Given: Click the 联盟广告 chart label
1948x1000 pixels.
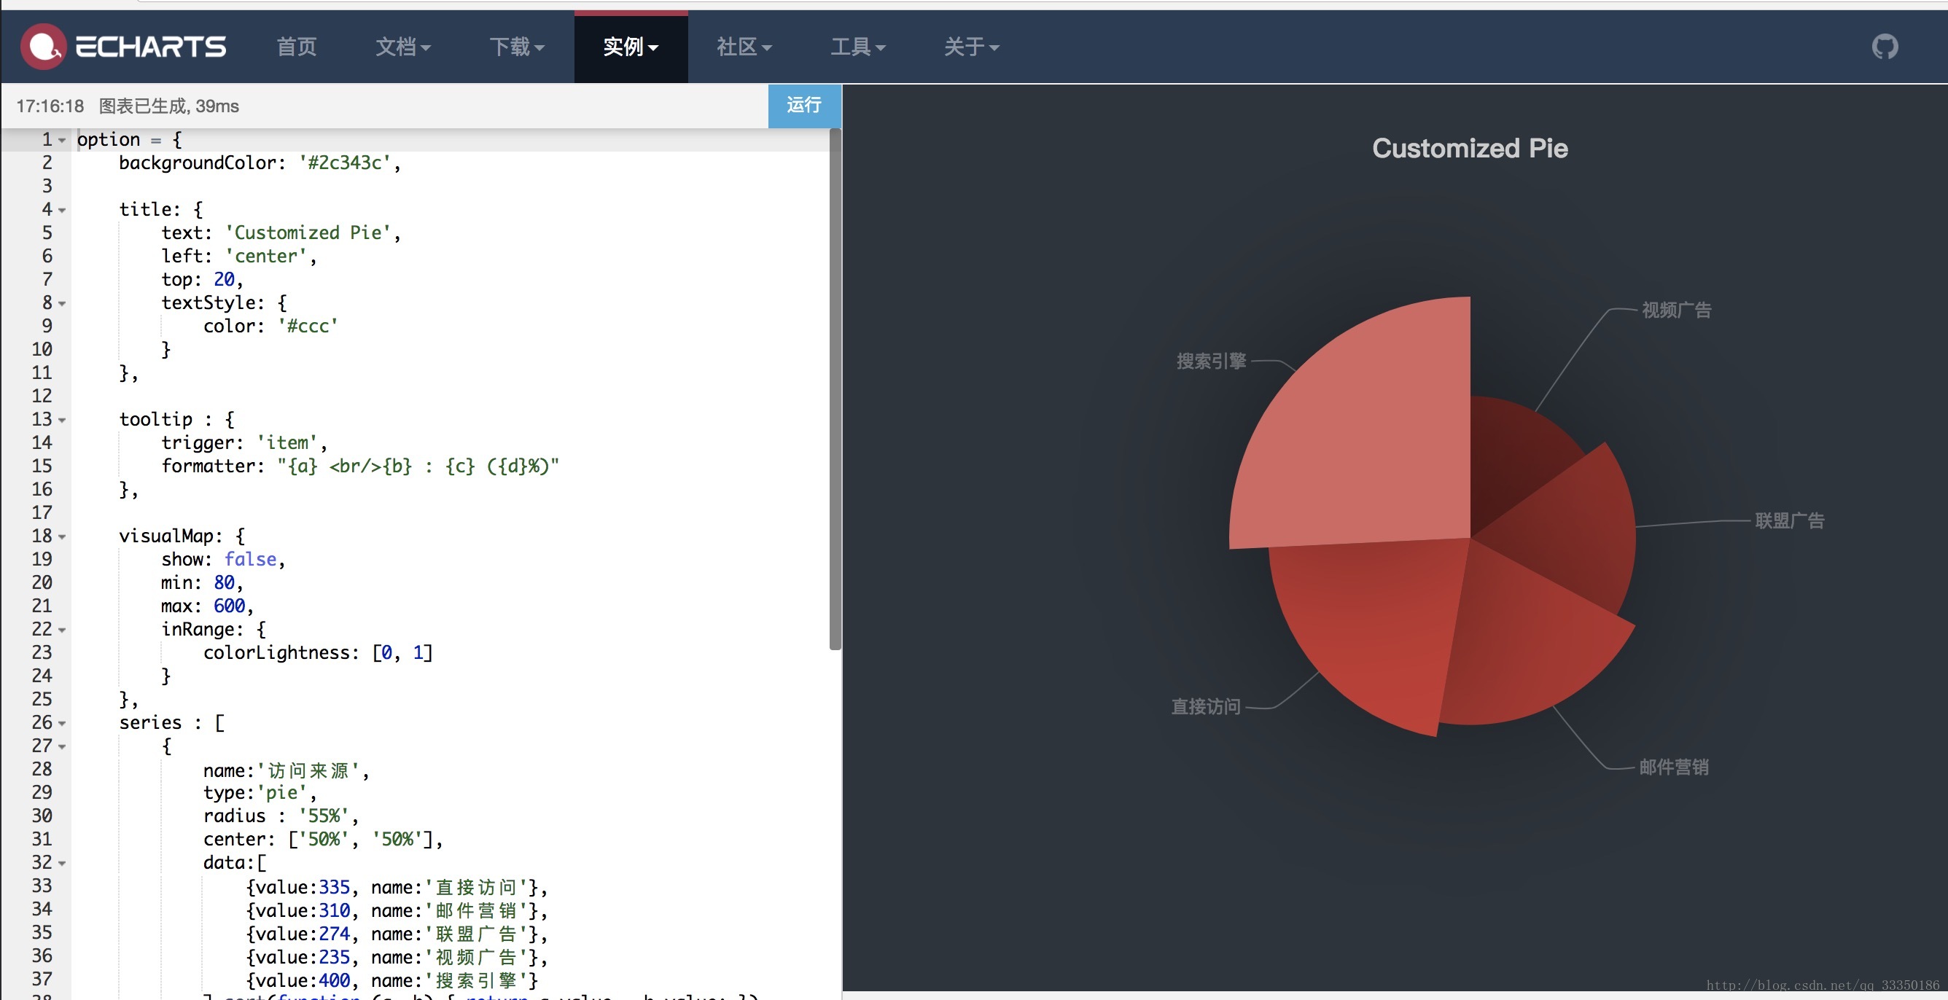Looking at the screenshot, I should [x=1789, y=521].
